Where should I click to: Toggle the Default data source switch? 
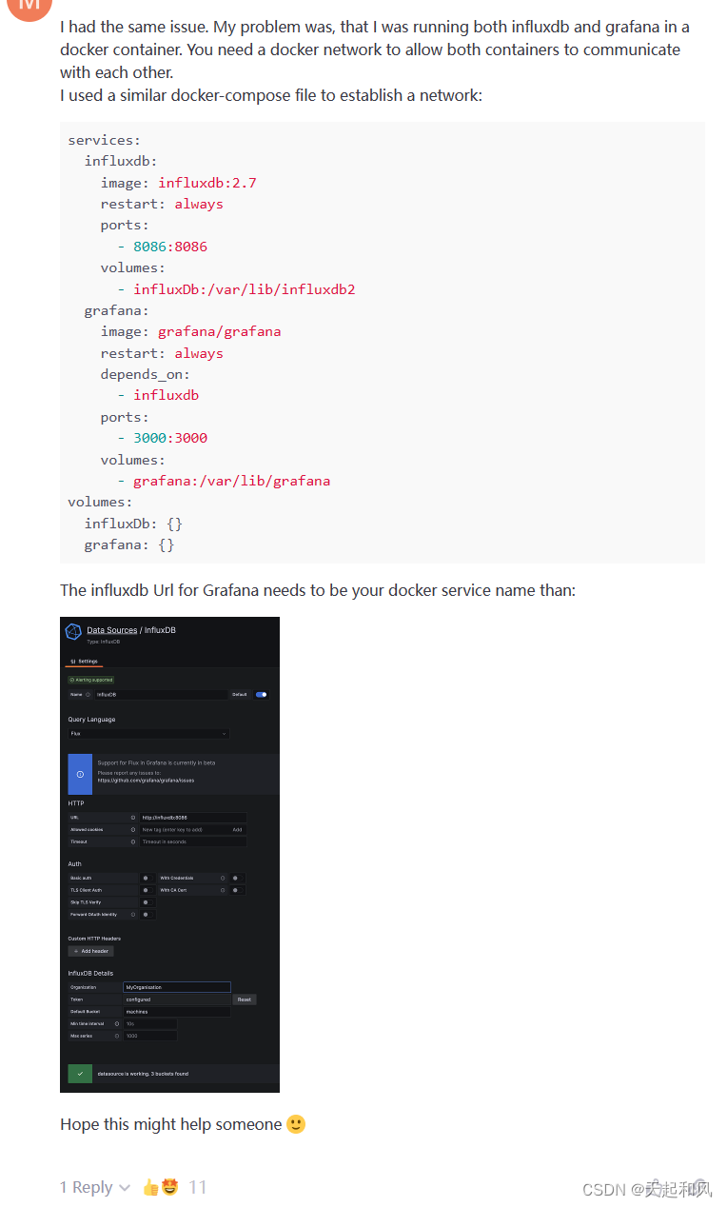coord(262,695)
